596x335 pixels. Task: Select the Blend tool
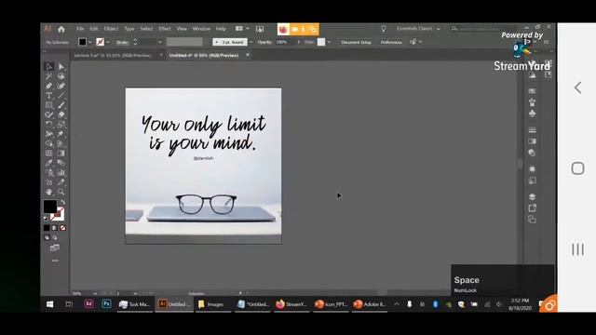click(x=61, y=163)
